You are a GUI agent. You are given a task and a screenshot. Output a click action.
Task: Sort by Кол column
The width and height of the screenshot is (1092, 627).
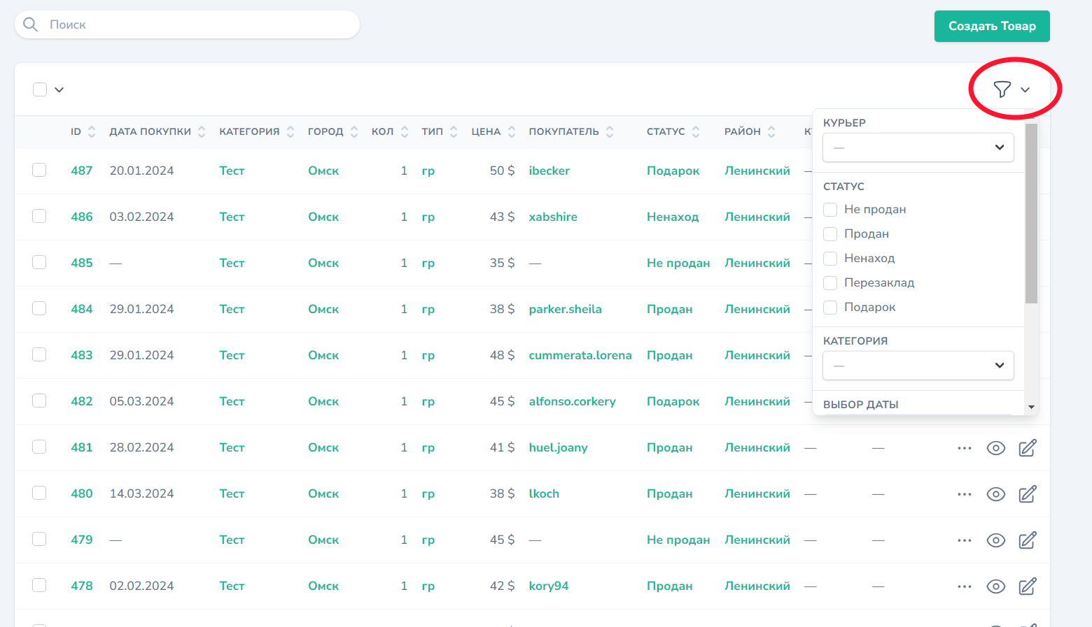click(405, 131)
